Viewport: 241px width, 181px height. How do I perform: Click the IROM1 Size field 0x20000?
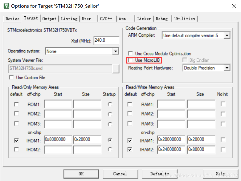[x=87, y=140]
